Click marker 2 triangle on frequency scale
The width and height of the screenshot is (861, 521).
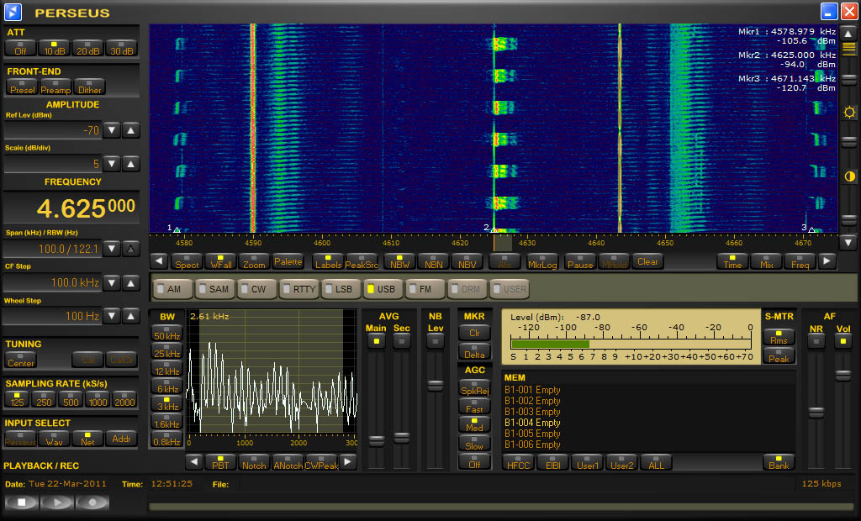pyautogui.click(x=494, y=230)
